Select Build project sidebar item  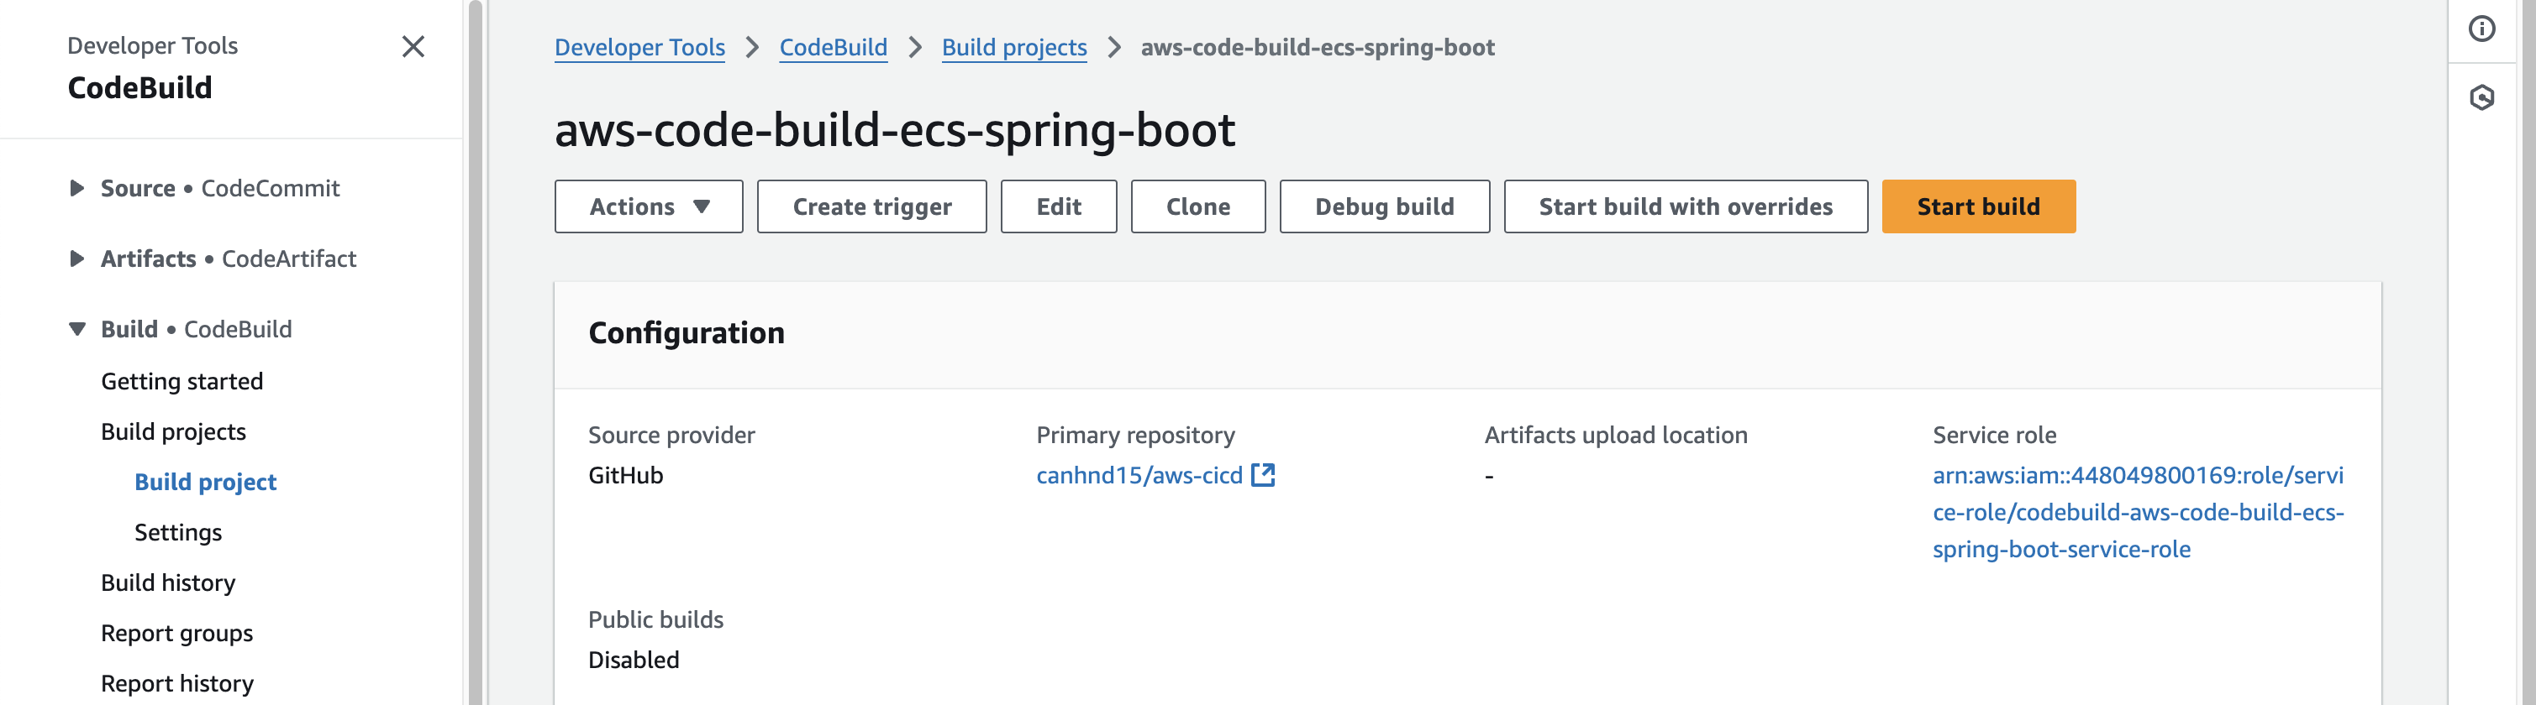tap(206, 482)
